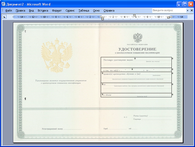
Task: Open the Таблица menu
Action: [x=84, y=10]
